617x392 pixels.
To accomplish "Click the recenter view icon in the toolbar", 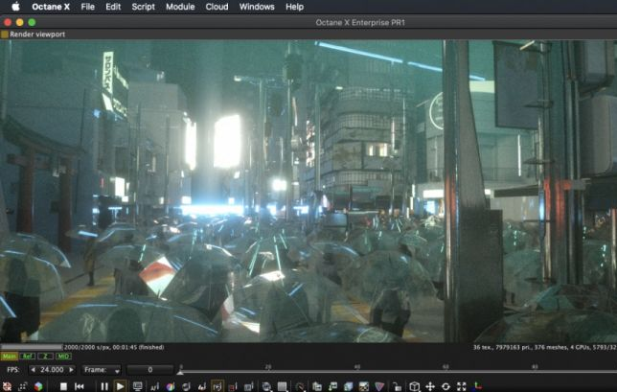I will click(7, 386).
